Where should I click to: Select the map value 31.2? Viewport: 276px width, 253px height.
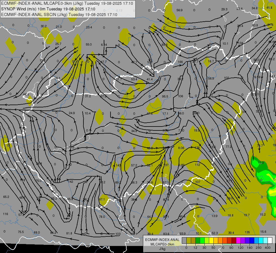coord(88,96)
